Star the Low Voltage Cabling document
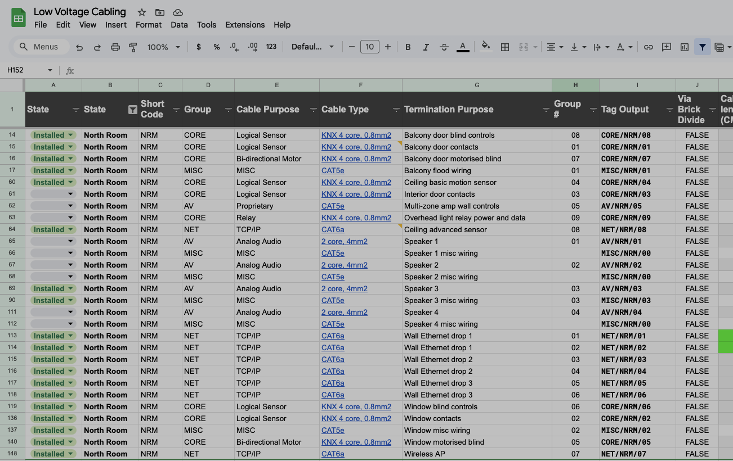 (x=142, y=12)
